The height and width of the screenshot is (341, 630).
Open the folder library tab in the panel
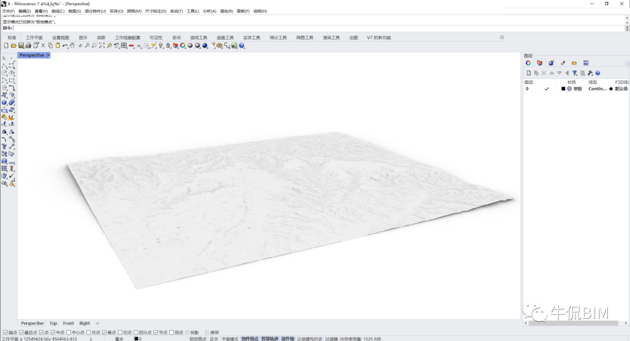click(574, 63)
